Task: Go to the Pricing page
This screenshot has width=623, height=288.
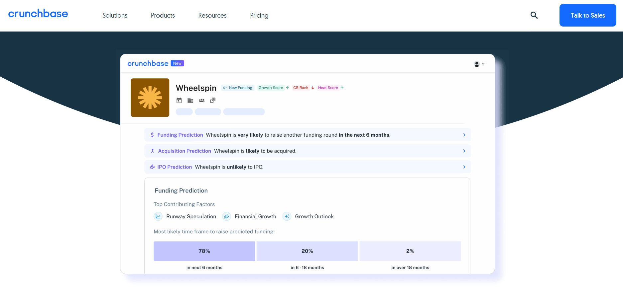Action: tap(259, 15)
